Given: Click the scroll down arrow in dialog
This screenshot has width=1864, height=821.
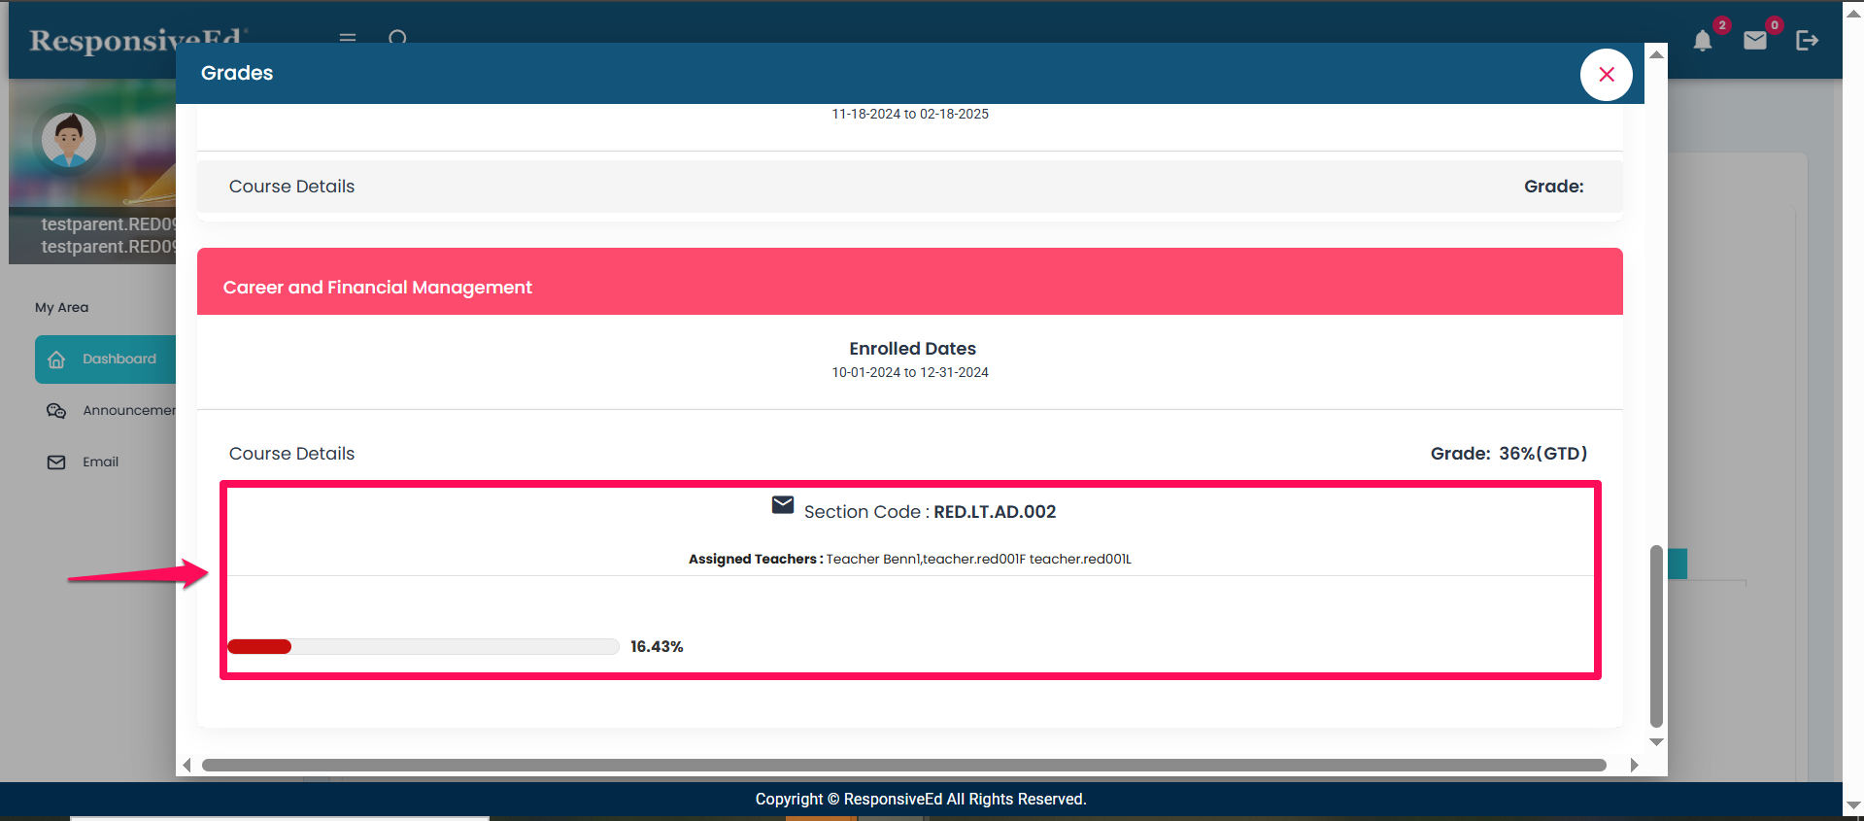Looking at the screenshot, I should click(1656, 742).
